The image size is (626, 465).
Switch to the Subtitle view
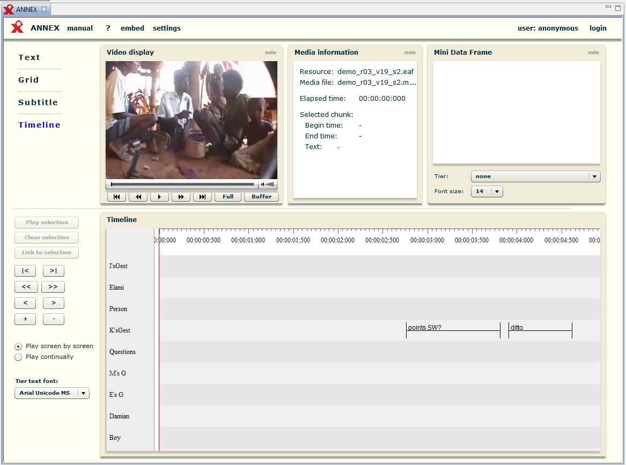tap(38, 102)
